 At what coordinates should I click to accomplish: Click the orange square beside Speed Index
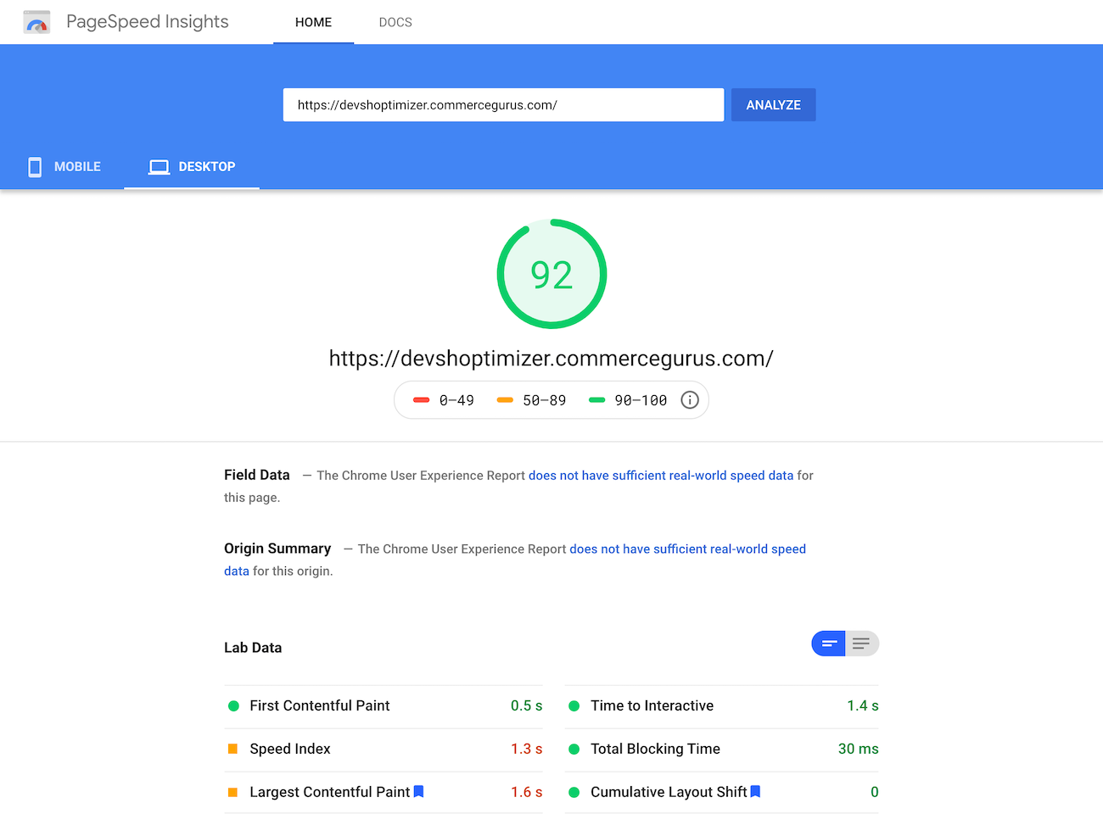click(x=232, y=749)
